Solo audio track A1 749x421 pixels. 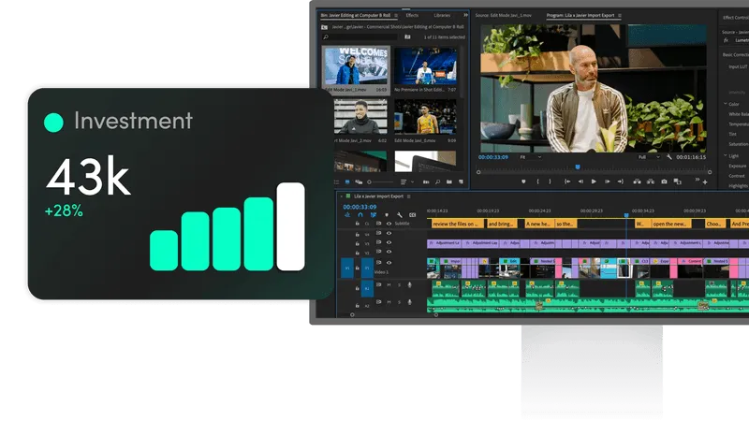tap(400, 285)
